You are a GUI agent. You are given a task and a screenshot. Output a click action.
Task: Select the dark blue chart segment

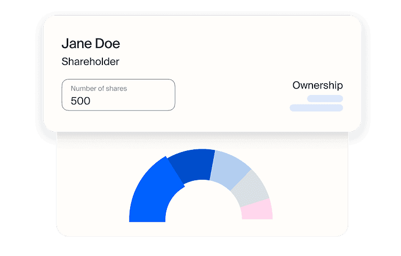(193, 165)
